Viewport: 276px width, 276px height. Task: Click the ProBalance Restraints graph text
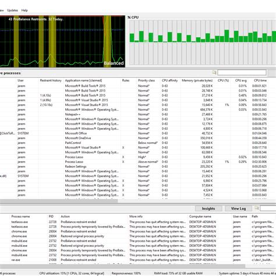click(36, 19)
